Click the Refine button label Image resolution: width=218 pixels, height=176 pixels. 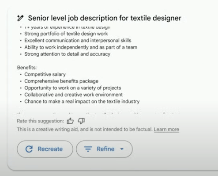pos(105,149)
